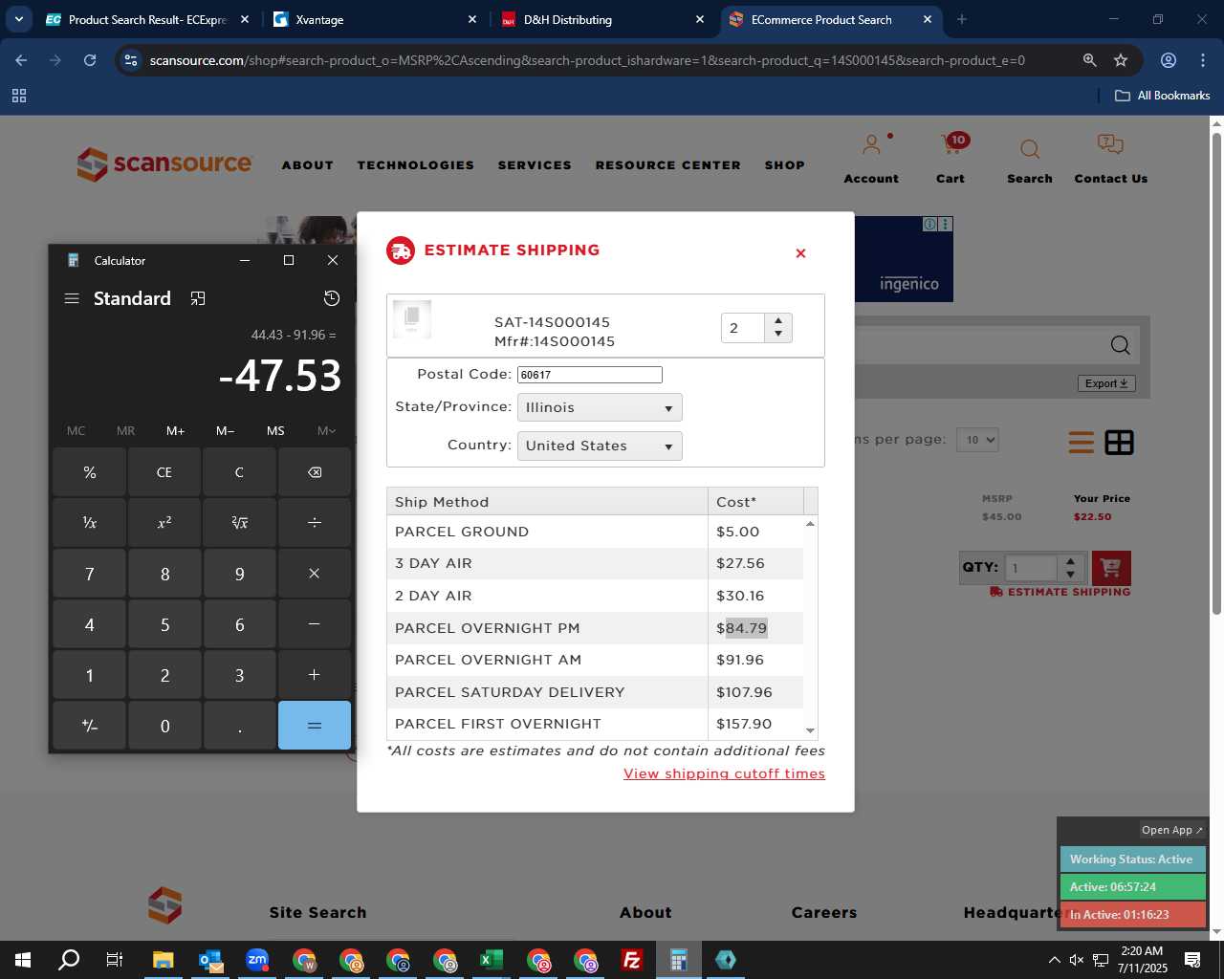This screenshot has height=979, width=1224.
Task: Click Calculator CE key
Action: 164,472
